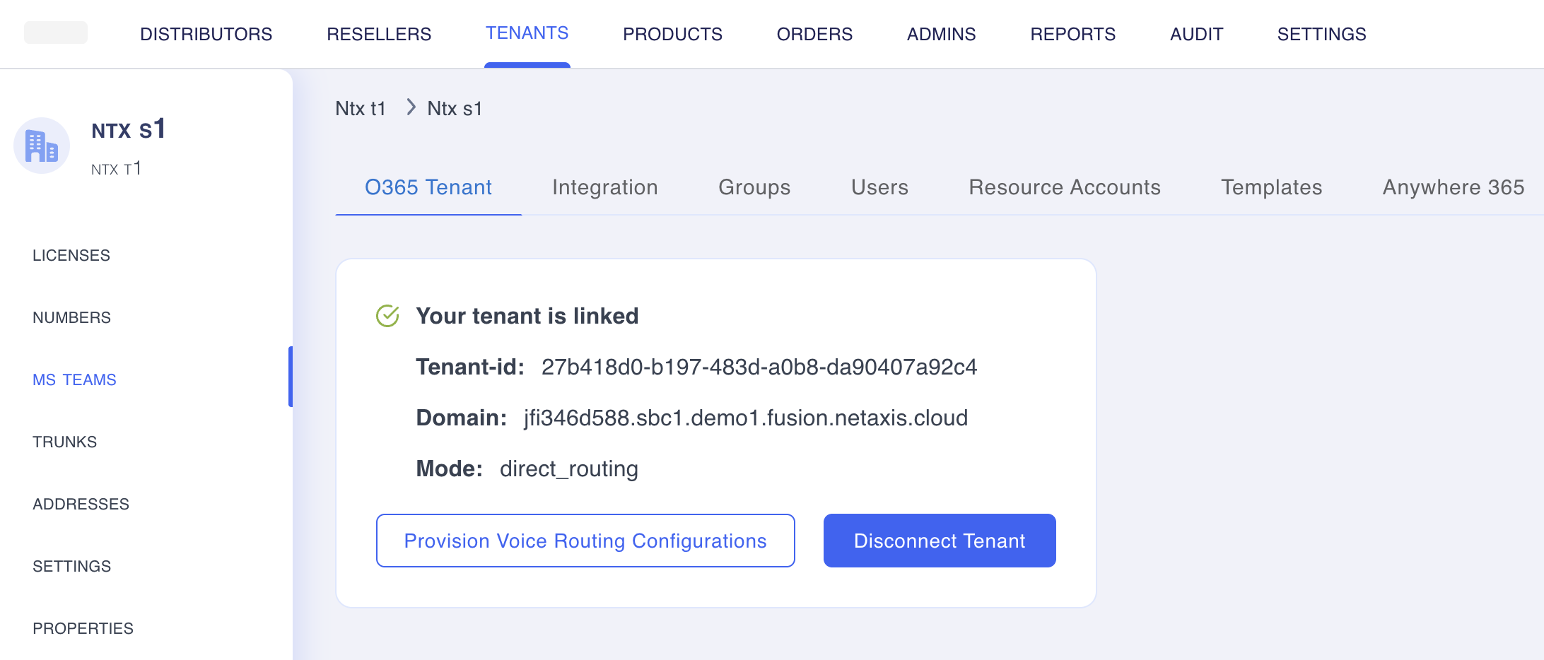
Task: Click the Ntx t1 breadcrumb link
Action: click(361, 108)
